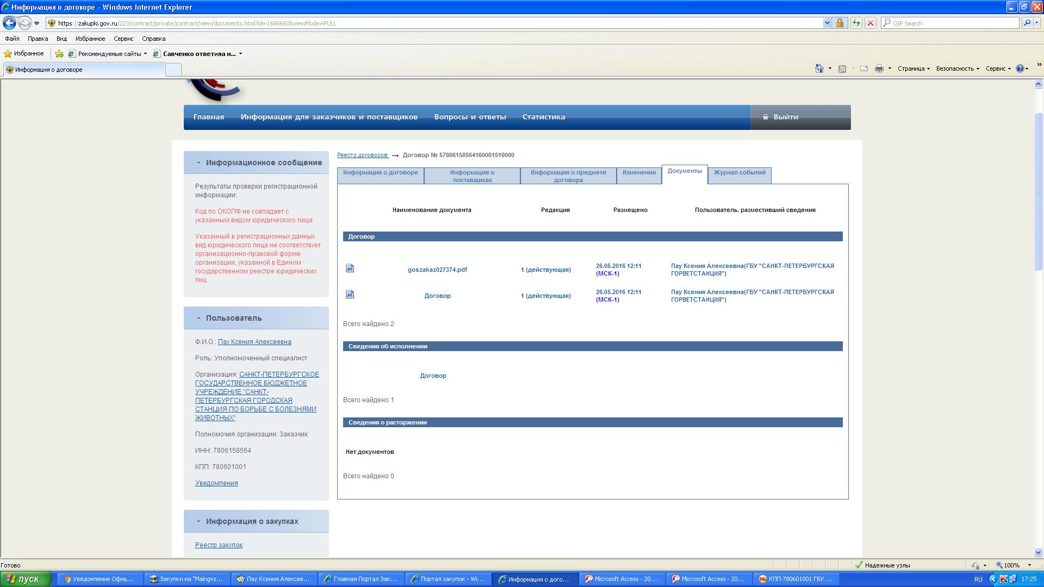1044x587 pixels.
Task: Expand zoom level 100% dropdown
Action: 1029,565
